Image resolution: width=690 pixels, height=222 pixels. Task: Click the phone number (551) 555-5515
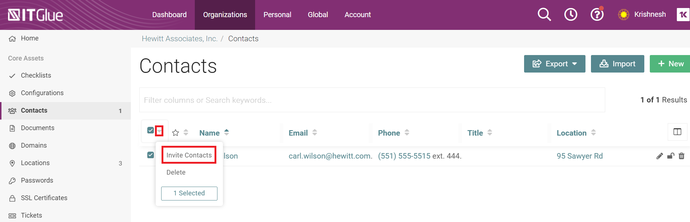(404, 156)
